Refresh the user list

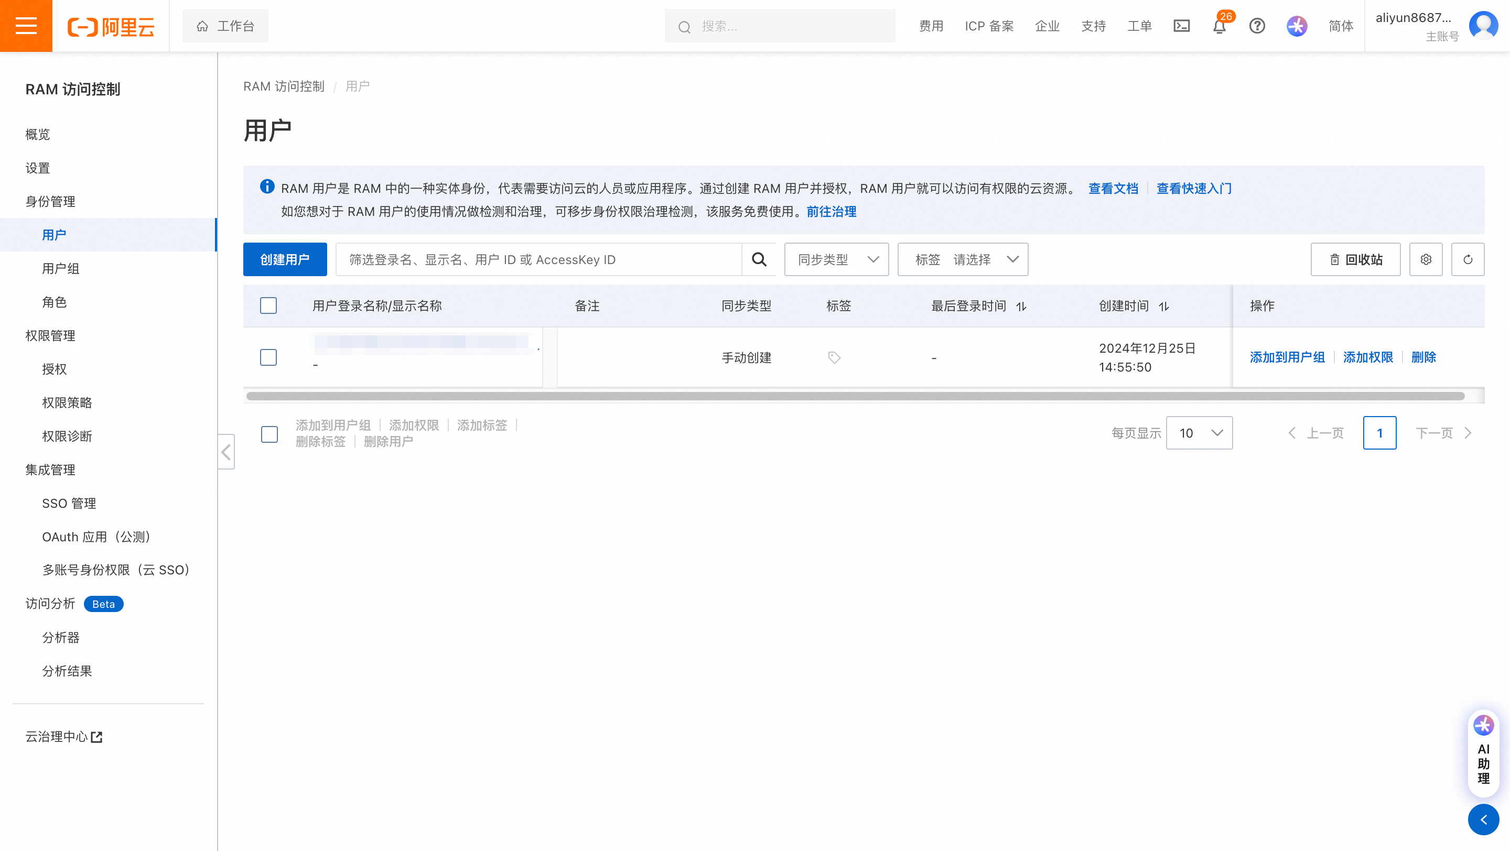(x=1467, y=259)
